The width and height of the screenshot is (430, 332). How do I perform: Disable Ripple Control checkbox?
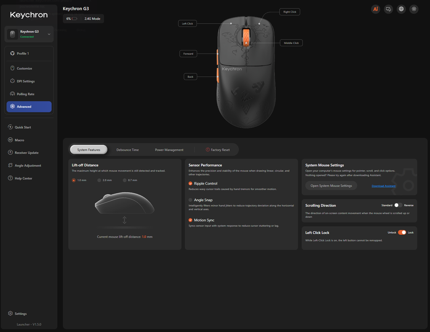point(190,183)
